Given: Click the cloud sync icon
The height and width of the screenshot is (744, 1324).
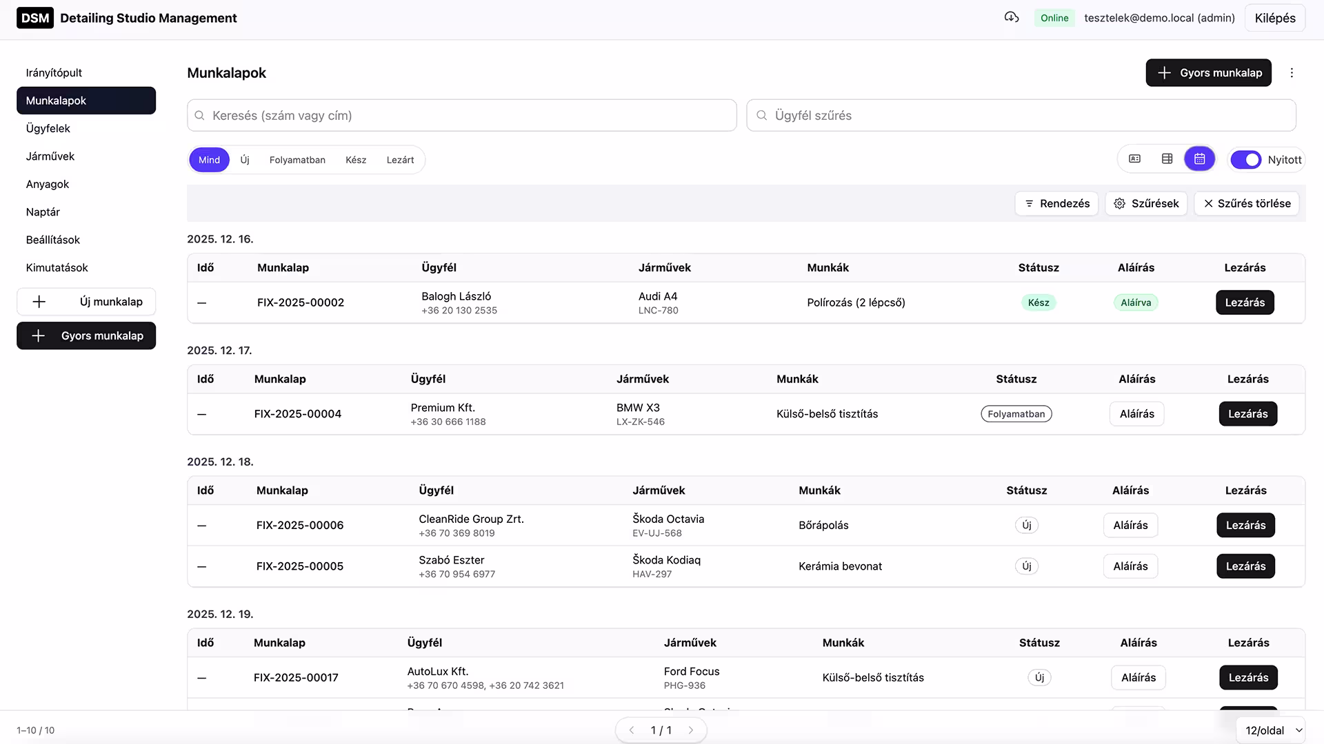Looking at the screenshot, I should click(x=1012, y=18).
